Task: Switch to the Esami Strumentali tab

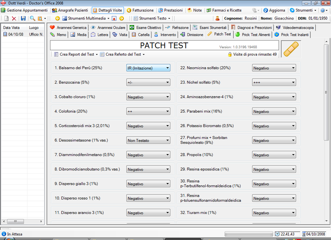Action: (x=210, y=28)
